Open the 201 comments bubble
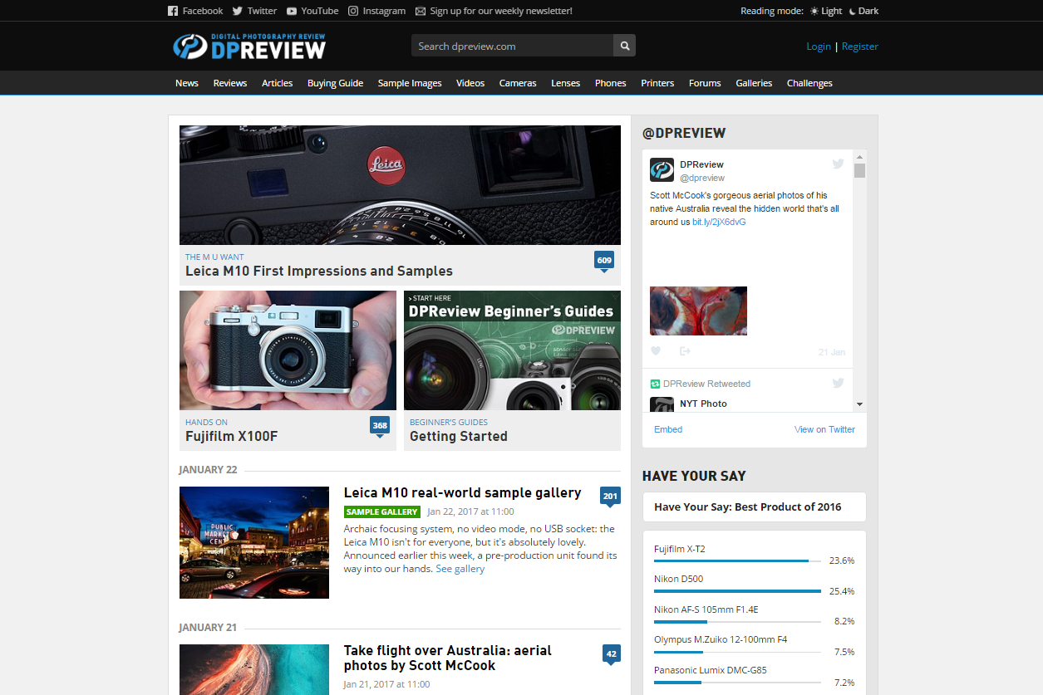 610,497
